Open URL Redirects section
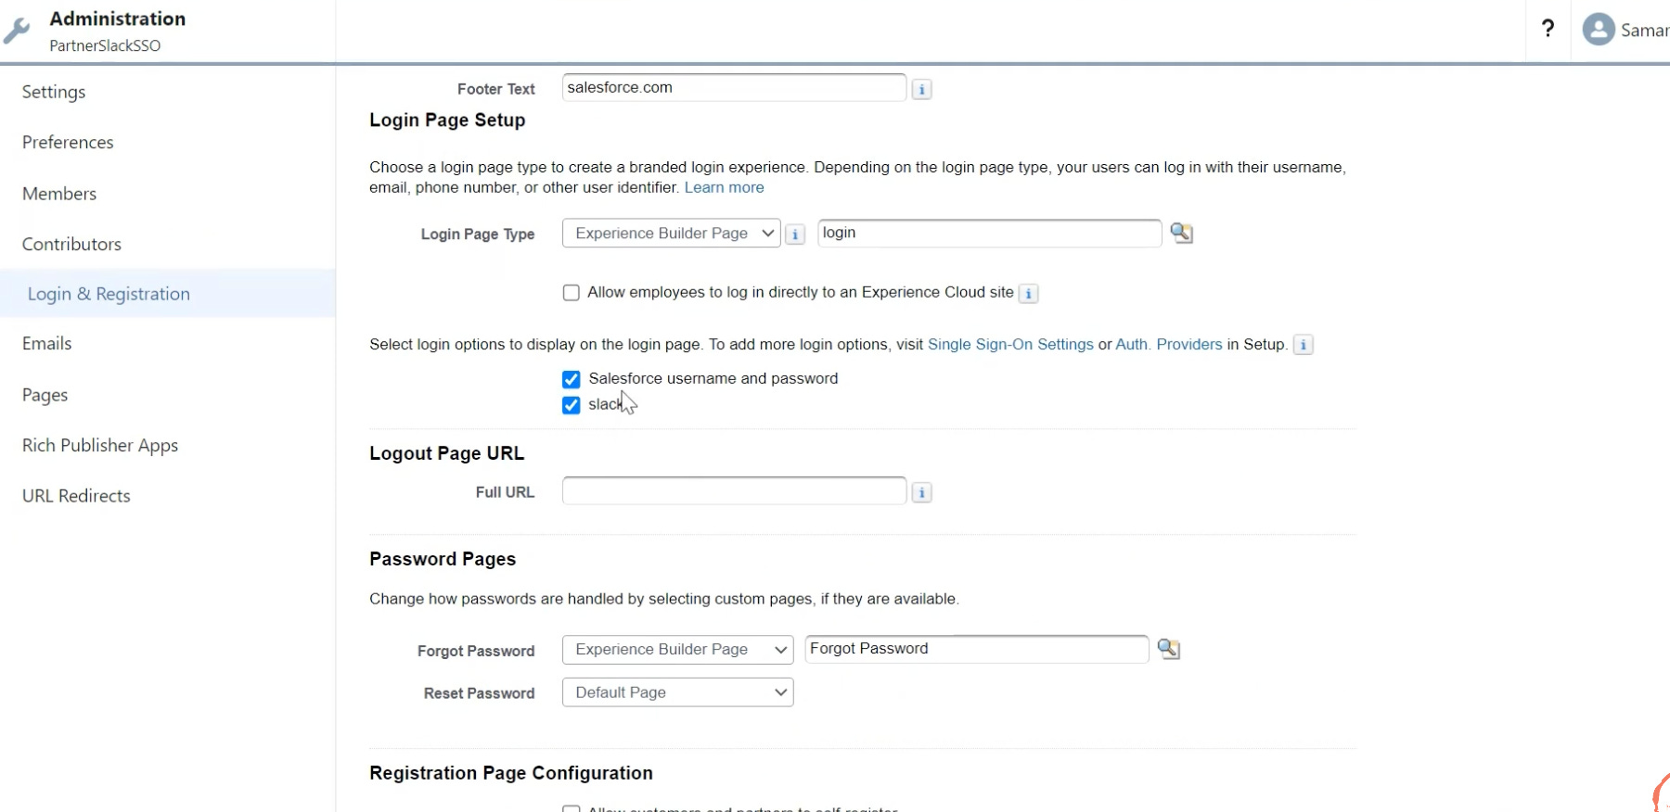 click(x=76, y=496)
